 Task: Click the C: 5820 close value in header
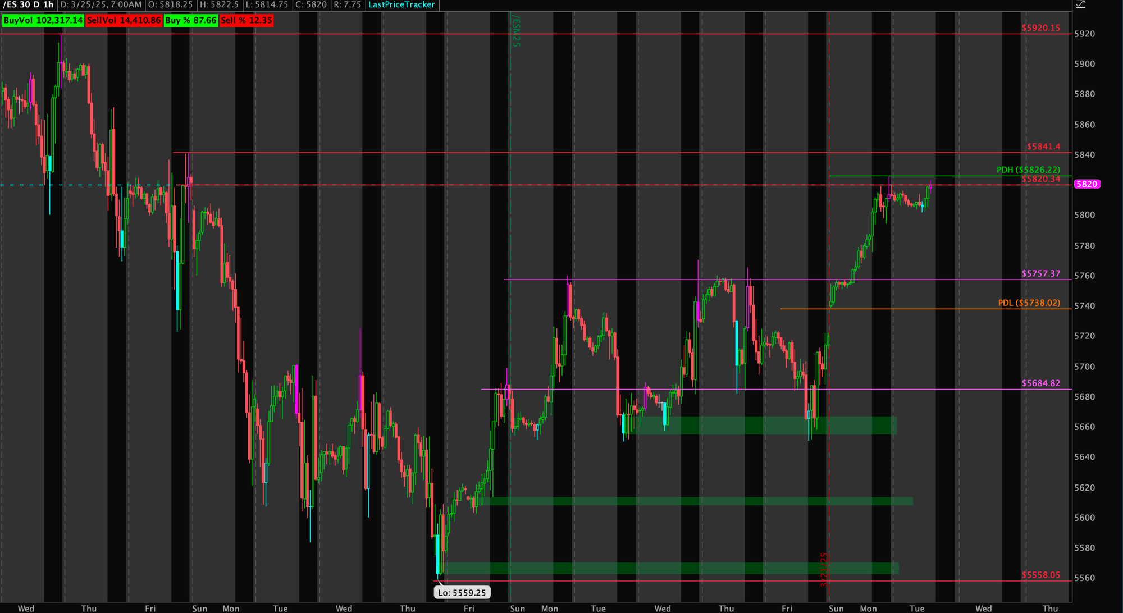pyautogui.click(x=311, y=4)
